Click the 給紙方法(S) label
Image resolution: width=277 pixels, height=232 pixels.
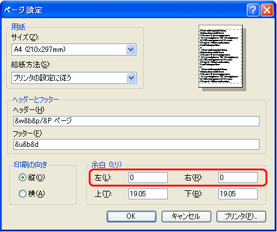[x=31, y=65]
